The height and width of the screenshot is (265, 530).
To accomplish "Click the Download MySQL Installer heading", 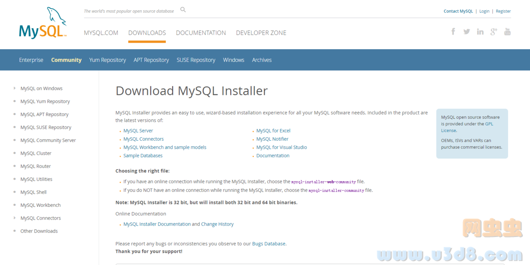I will pos(191,91).
